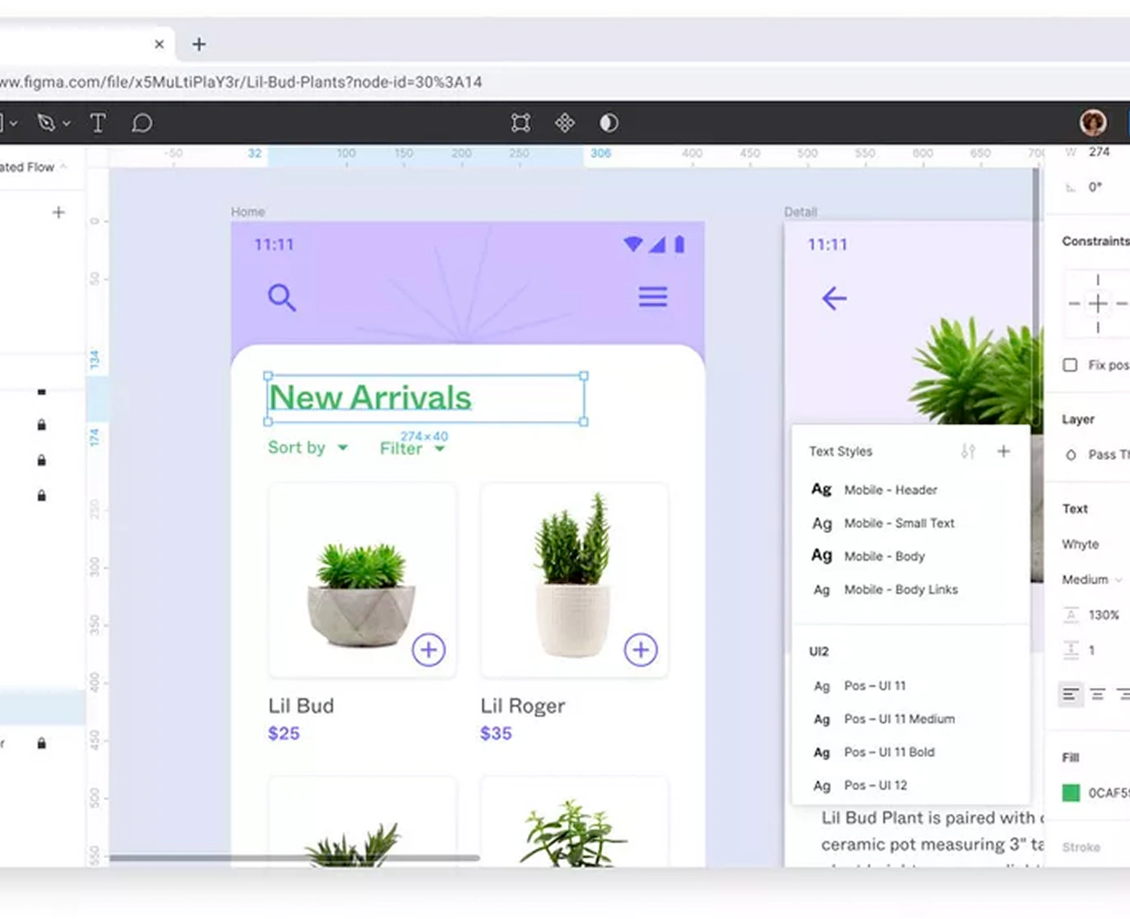The height and width of the screenshot is (919, 1130).
Task: Click the hamburger menu icon in Home frame
Action: (652, 297)
